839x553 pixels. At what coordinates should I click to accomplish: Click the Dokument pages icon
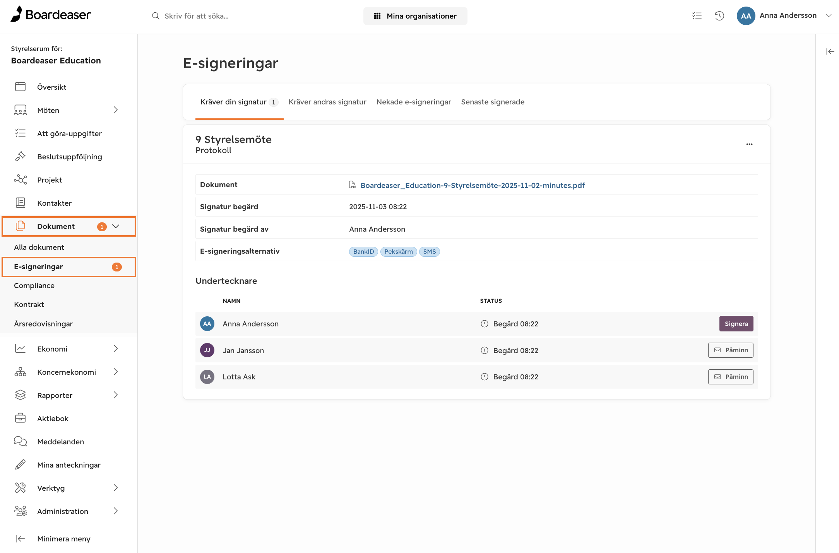click(21, 226)
